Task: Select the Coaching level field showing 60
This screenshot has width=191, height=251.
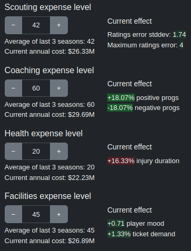Action: coord(36,88)
